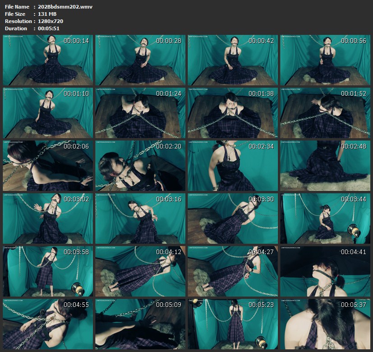Click the 'File Name' label

17,7
